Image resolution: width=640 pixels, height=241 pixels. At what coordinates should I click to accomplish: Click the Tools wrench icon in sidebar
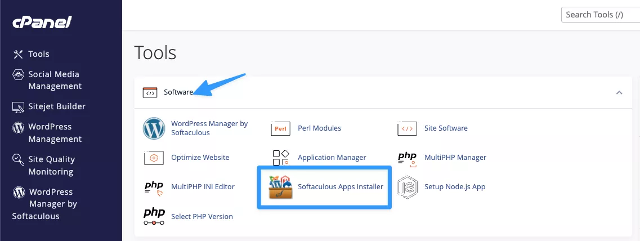pyautogui.click(x=18, y=54)
